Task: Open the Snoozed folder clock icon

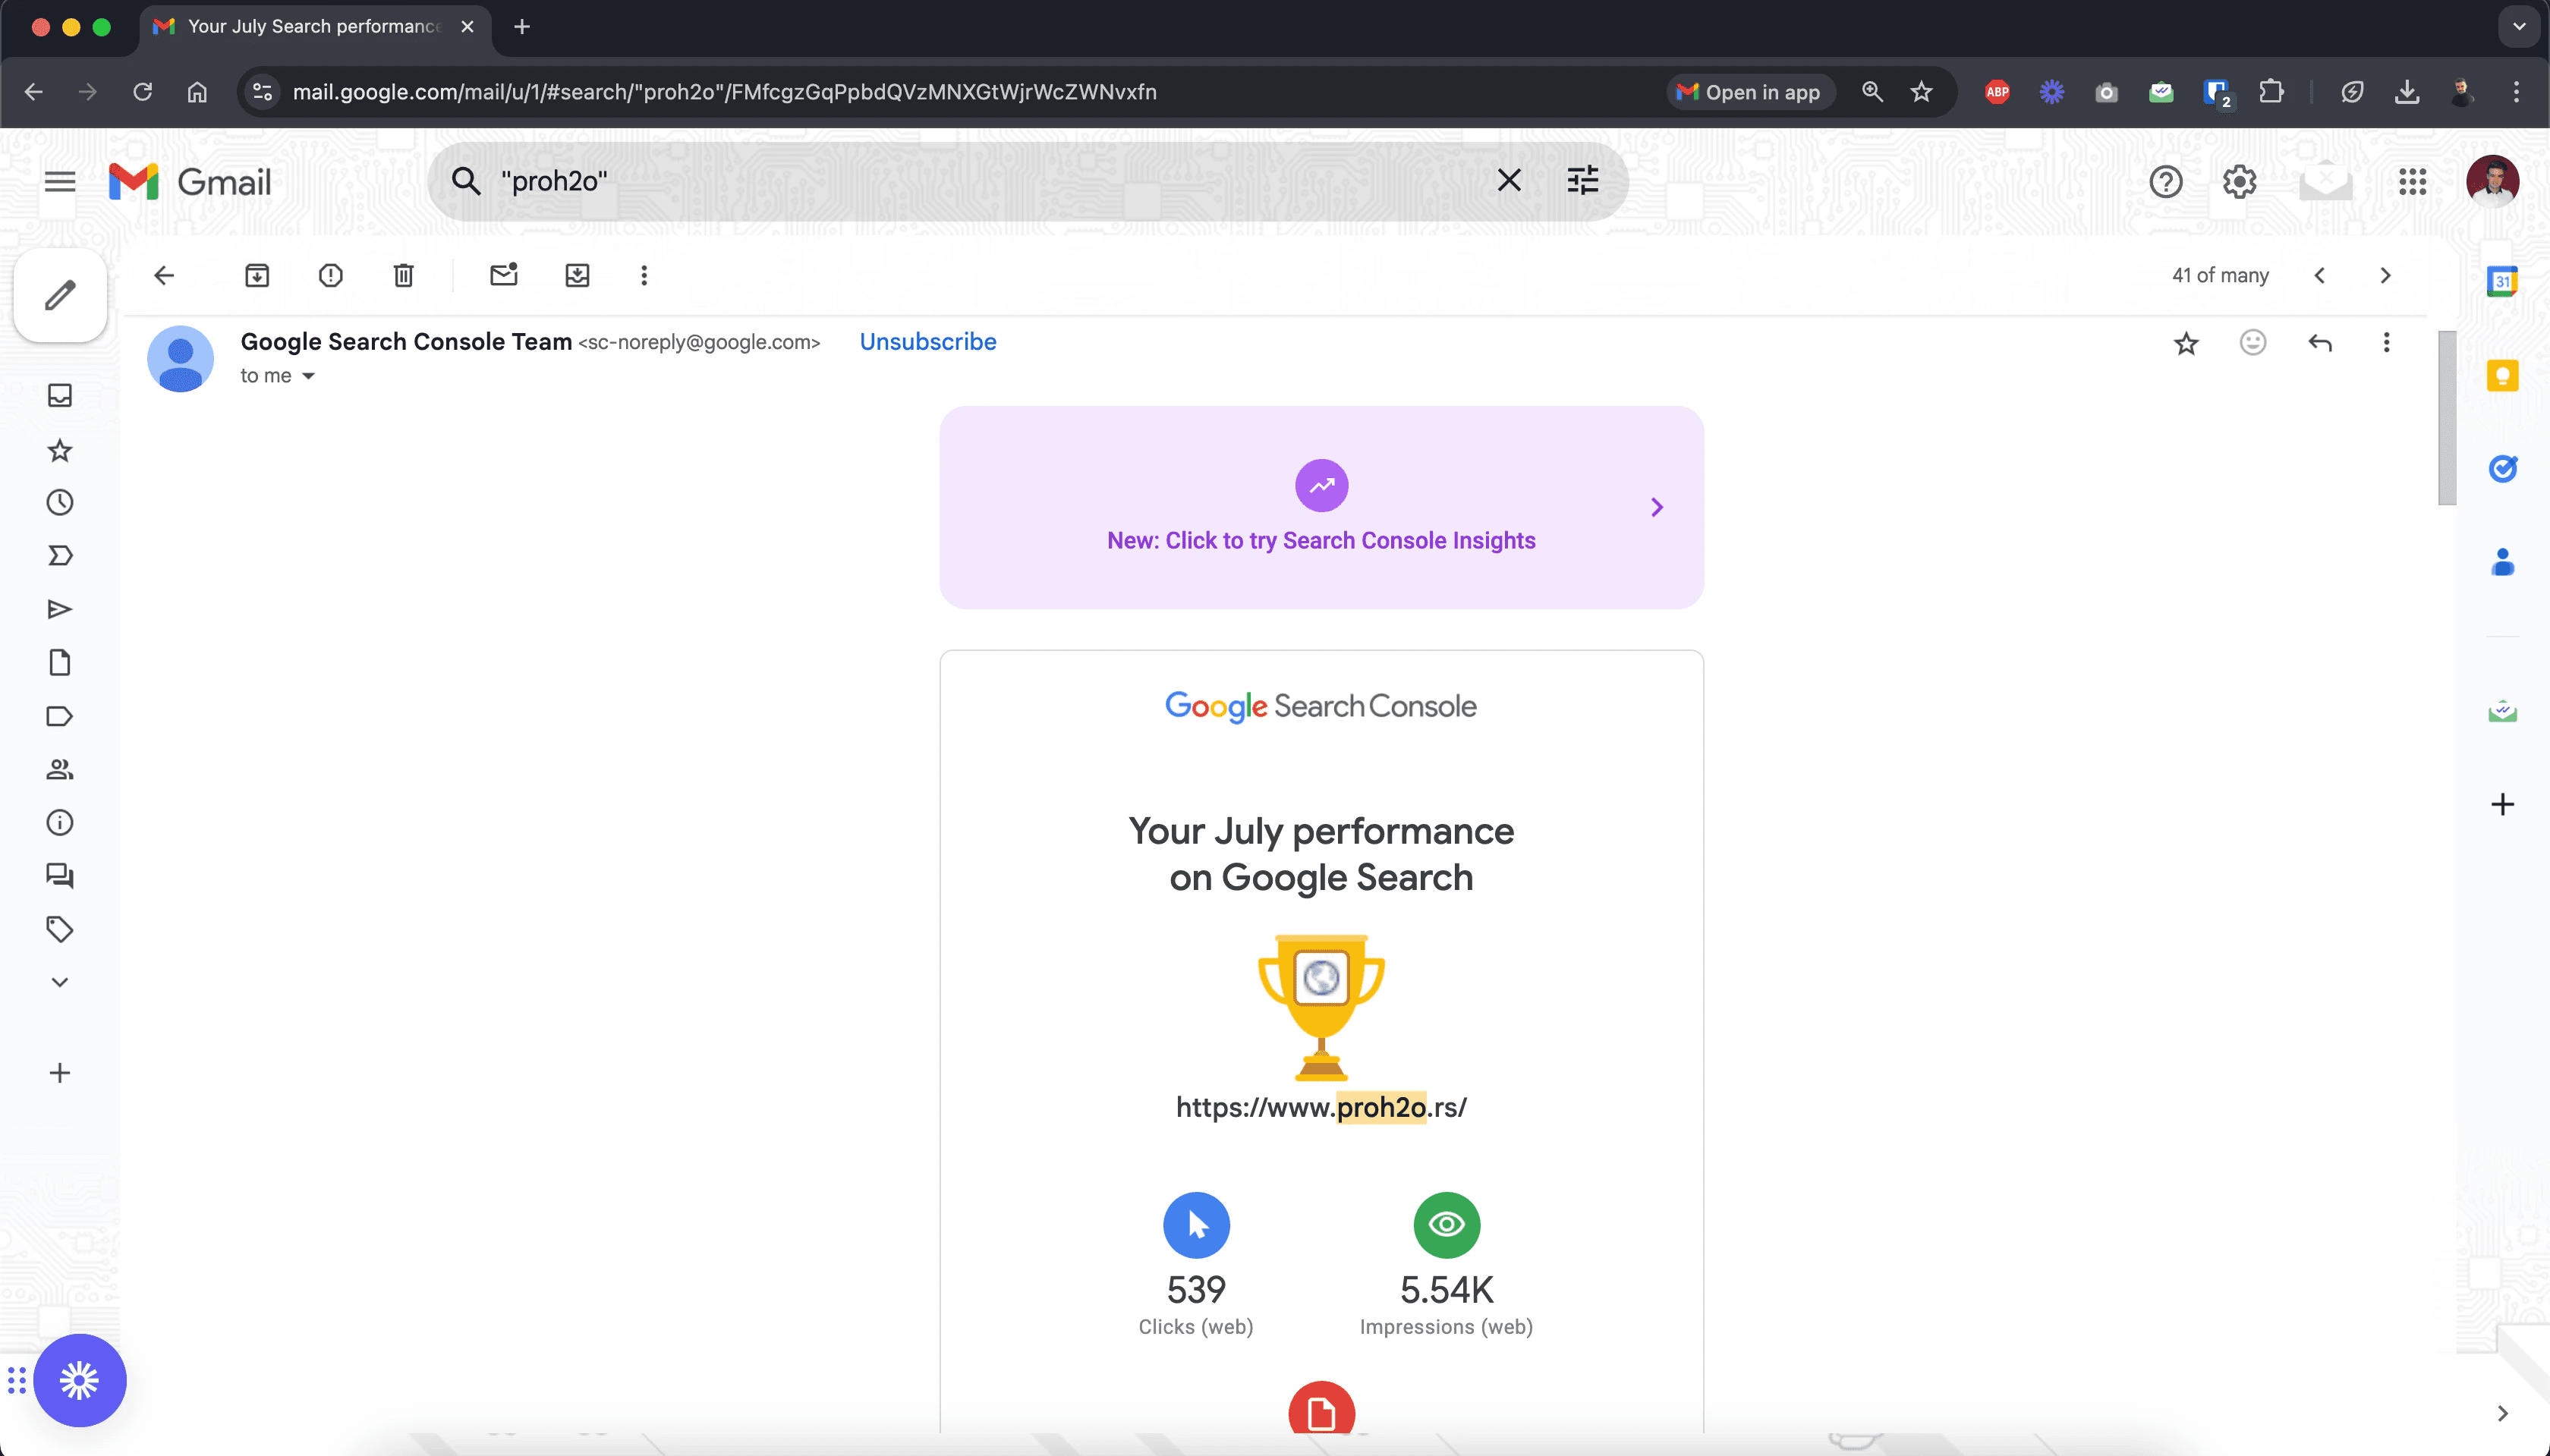Action: click(60, 502)
